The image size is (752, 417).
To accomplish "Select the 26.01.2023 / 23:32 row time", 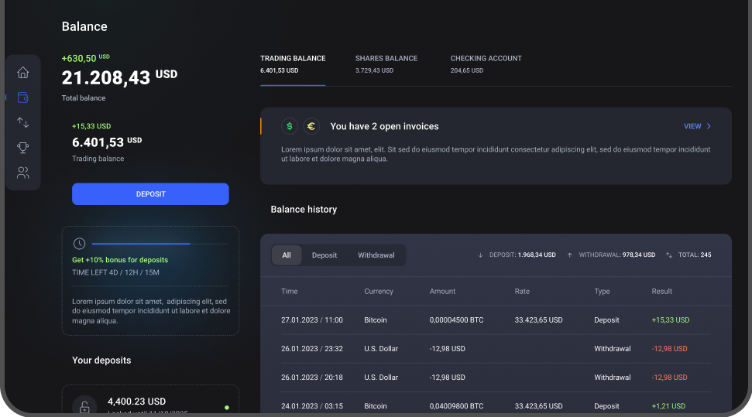I will coord(312,348).
